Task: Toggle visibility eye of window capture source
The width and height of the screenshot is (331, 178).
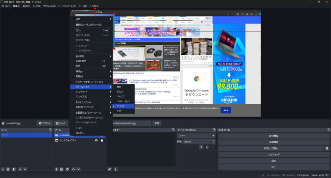Action: click(96, 140)
